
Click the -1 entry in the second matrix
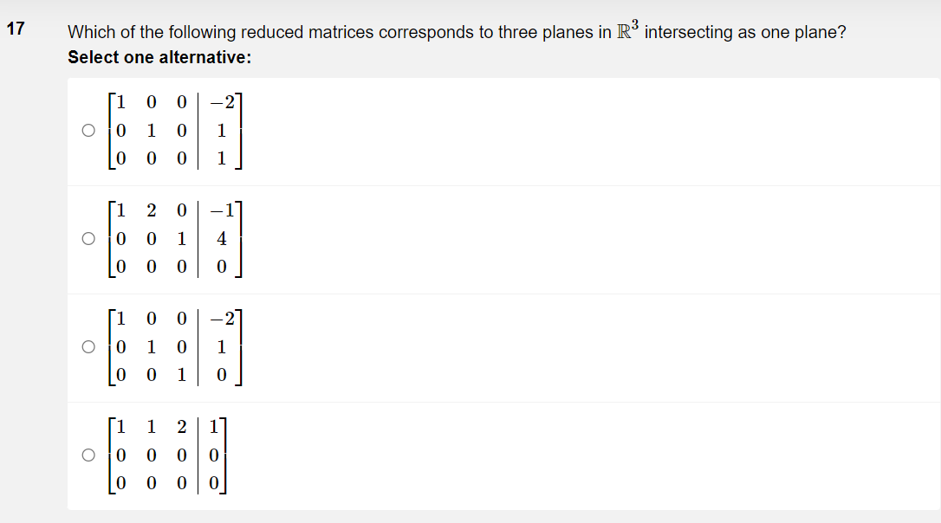tap(222, 210)
